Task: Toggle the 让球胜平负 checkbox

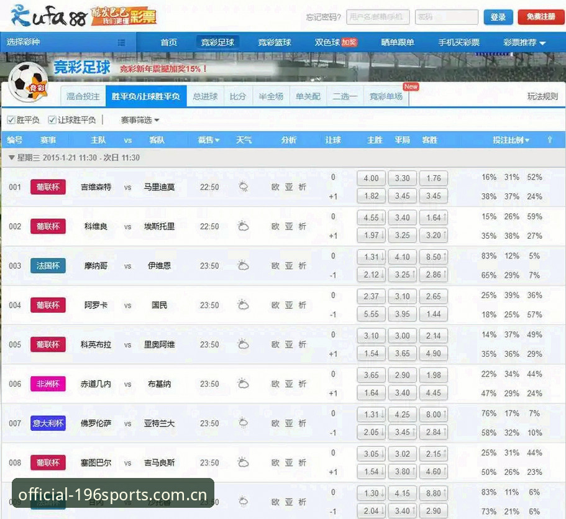Action: point(52,120)
